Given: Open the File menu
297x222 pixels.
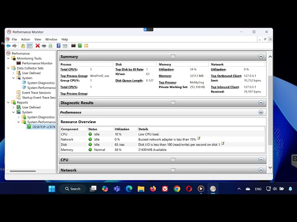Looking at the screenshot, I should click(14, 39).
